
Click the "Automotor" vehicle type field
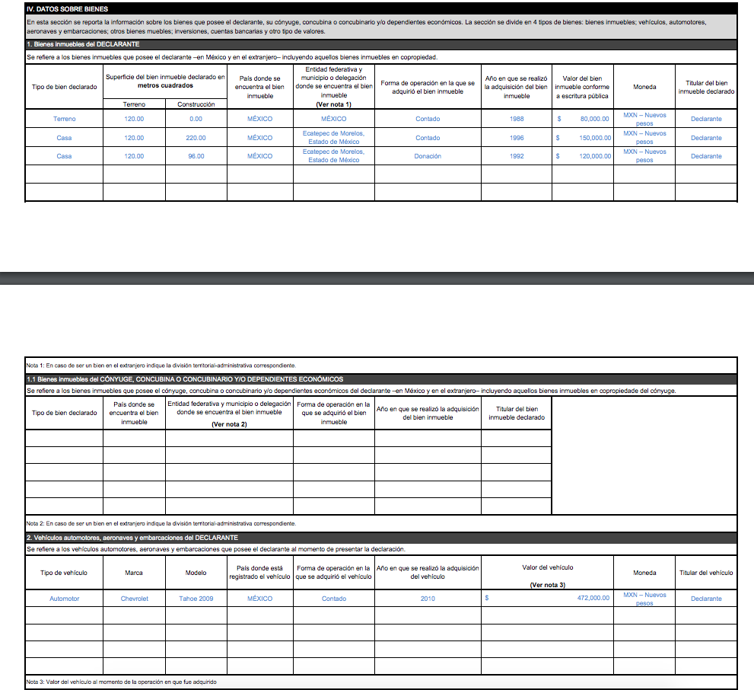pos(64,599)
